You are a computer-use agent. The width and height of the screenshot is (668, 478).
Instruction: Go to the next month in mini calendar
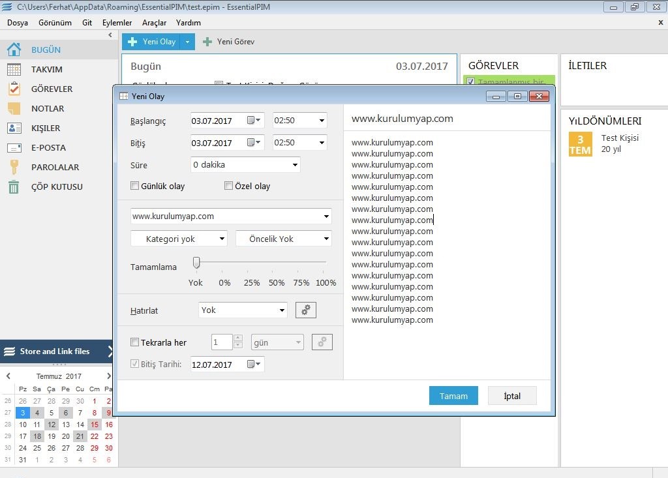(109, 376)
